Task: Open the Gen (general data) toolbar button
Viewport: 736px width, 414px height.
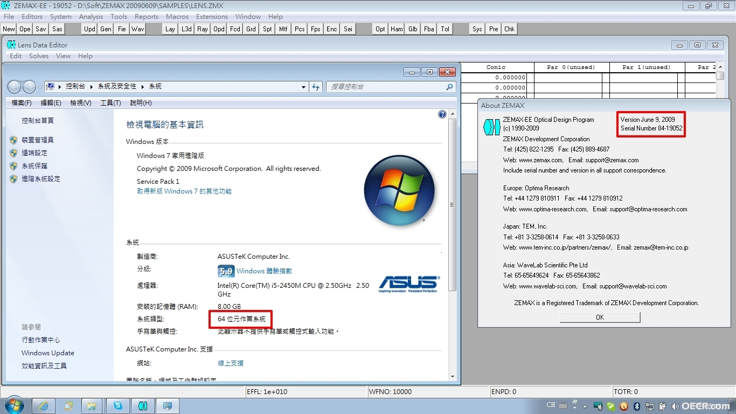Action: [x=106, y=29]
